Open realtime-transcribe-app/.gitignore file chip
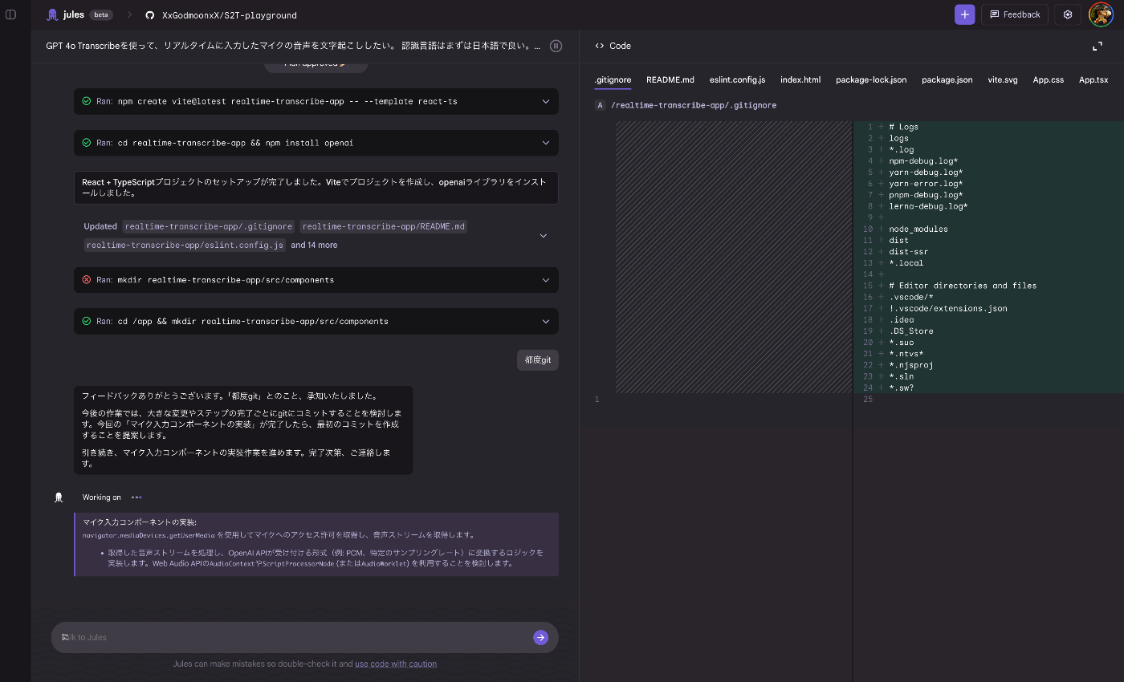The height and width of the screenshot is (682, 1124). 208,226
